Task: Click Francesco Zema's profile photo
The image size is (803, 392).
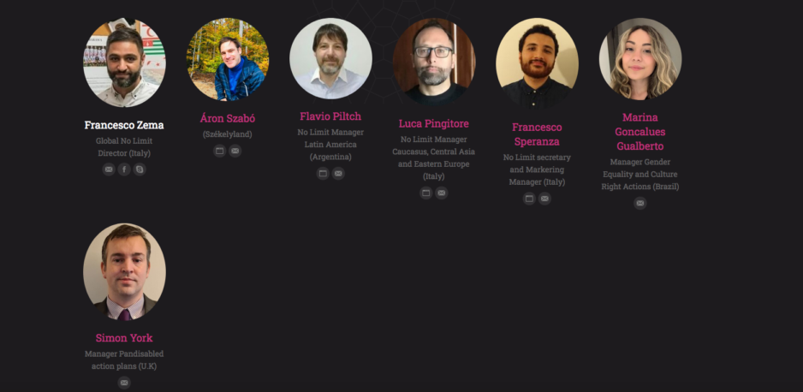Action: coord(124,62)
